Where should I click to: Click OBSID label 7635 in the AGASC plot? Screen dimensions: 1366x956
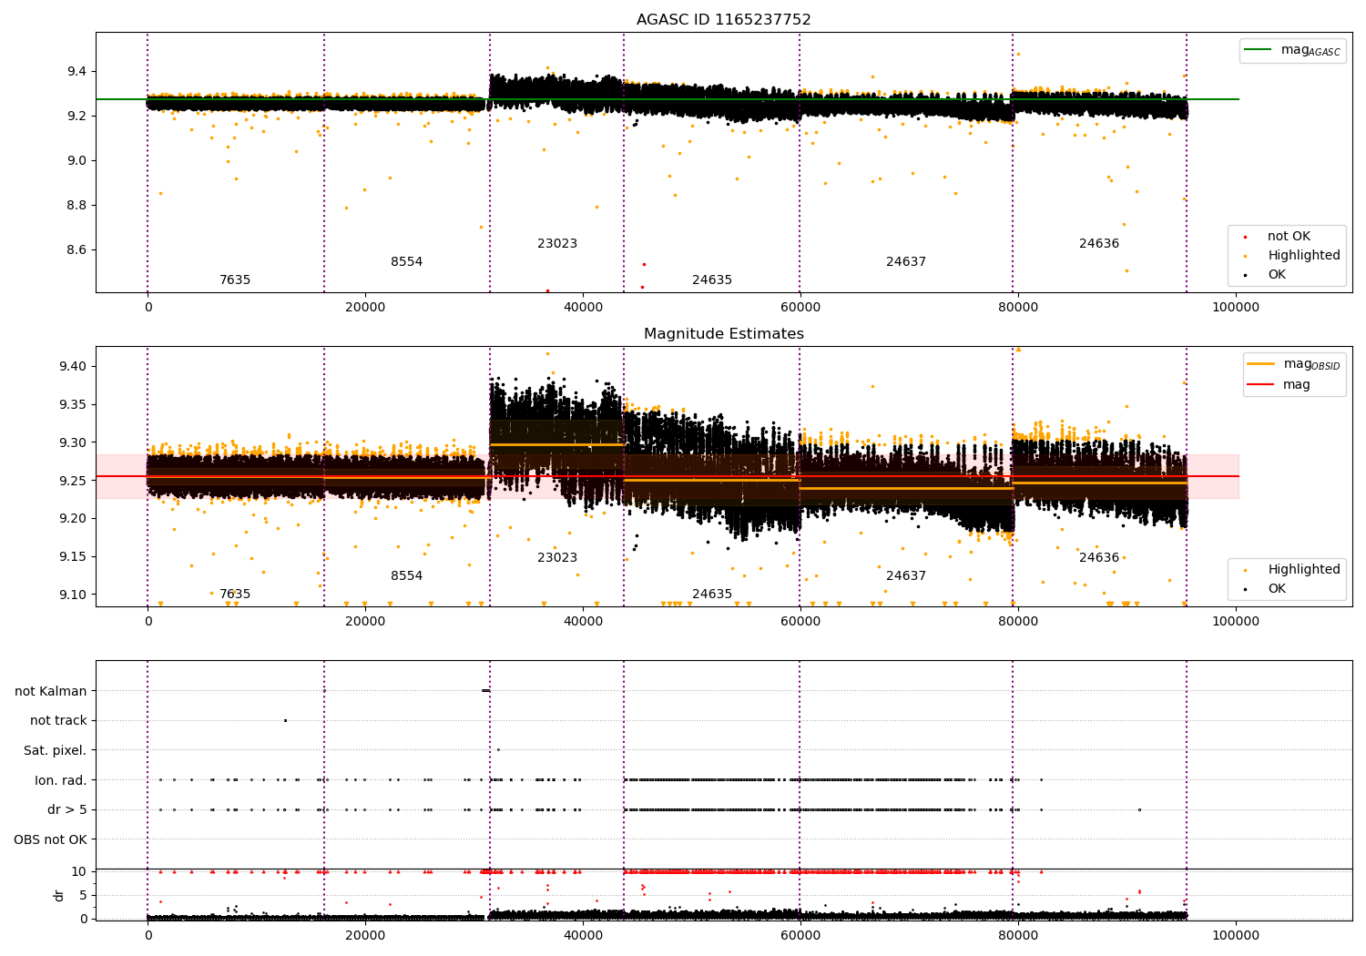235,280
